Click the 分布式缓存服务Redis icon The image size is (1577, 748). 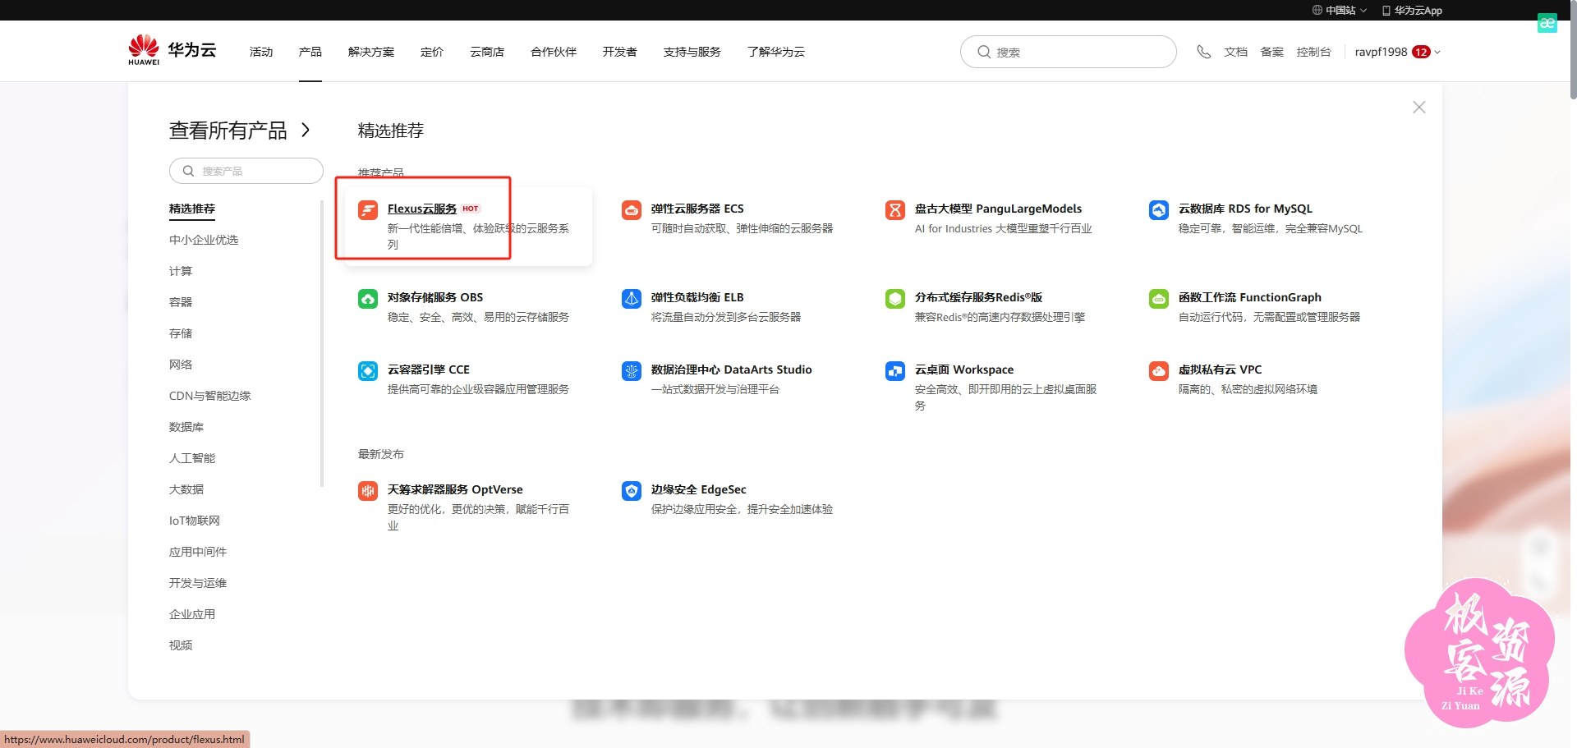pyautogui.click(x=895, y=299)
